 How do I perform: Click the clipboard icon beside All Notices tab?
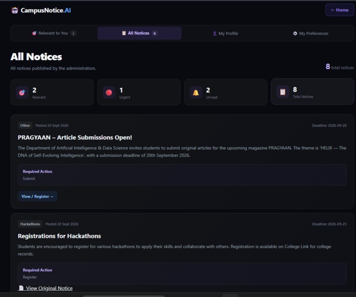point(124,33)
